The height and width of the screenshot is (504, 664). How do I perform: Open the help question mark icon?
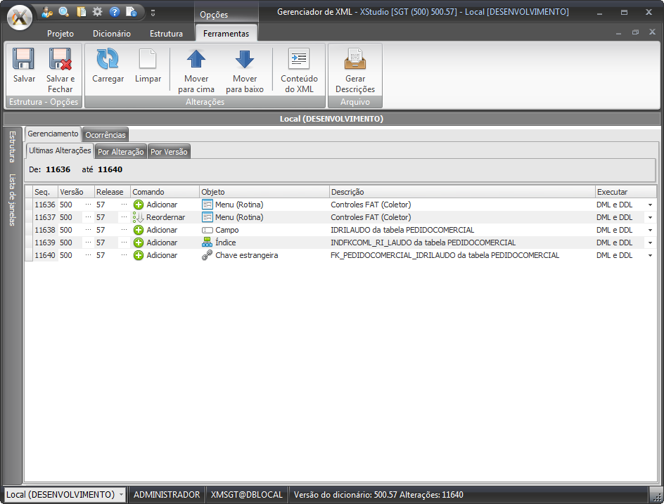(115, 12)
